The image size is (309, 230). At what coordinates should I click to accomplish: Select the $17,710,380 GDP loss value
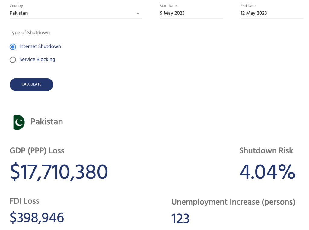click(59, 172)
